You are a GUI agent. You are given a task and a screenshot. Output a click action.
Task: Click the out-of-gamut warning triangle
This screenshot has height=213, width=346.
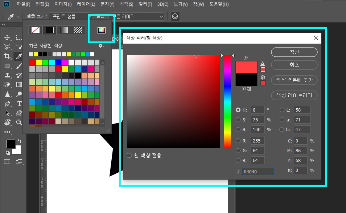pos(263,64)
